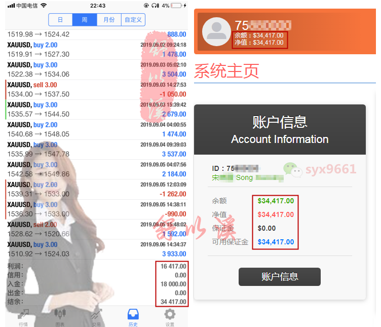Image resolution: width=381 pixels, height=327 pixels.
Task: Click the 保证金 $0.00 value
Action: [266, 228]
